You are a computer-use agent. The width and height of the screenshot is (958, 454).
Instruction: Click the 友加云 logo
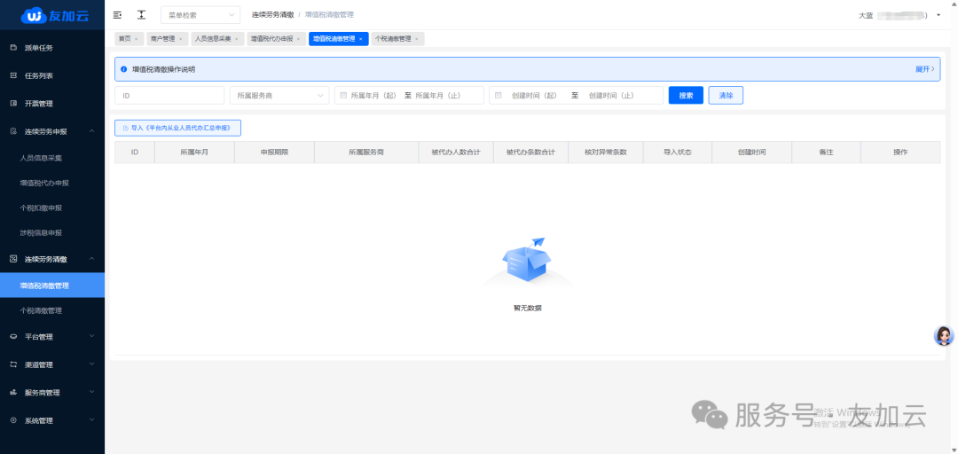tap(54, 16)
